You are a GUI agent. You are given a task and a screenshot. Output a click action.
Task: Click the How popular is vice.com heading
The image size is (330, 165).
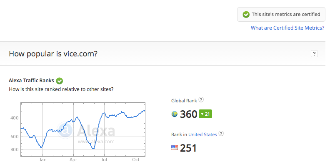tap(53, 54)
